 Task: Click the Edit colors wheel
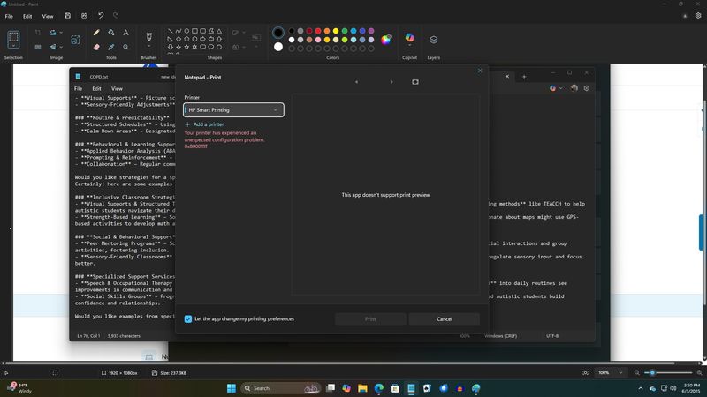386,39
